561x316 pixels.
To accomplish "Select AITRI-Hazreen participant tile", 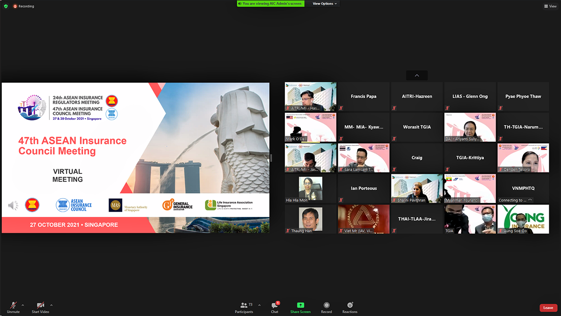I will [417, 96].
